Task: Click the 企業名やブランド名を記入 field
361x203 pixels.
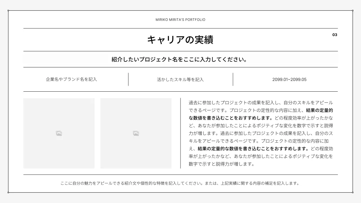Action: [71, 79]
